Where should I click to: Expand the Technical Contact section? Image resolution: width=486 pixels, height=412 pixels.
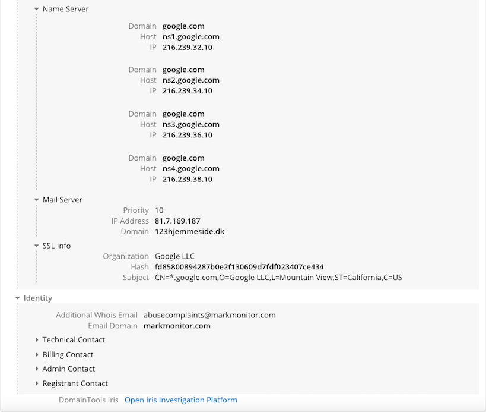click(x=37, y=340)
